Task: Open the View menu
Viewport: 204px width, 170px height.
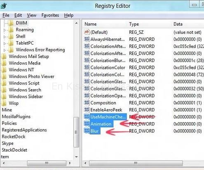Action: [x=32, y=15]
